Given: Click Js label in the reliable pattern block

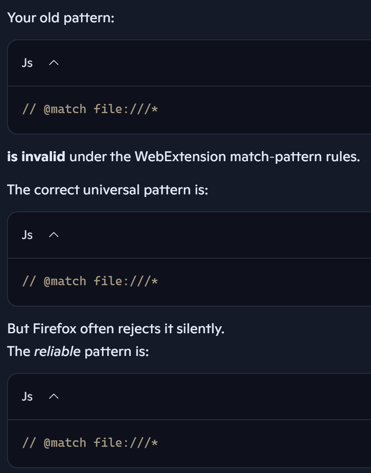Looking at the screenshot, I should 27,397.
